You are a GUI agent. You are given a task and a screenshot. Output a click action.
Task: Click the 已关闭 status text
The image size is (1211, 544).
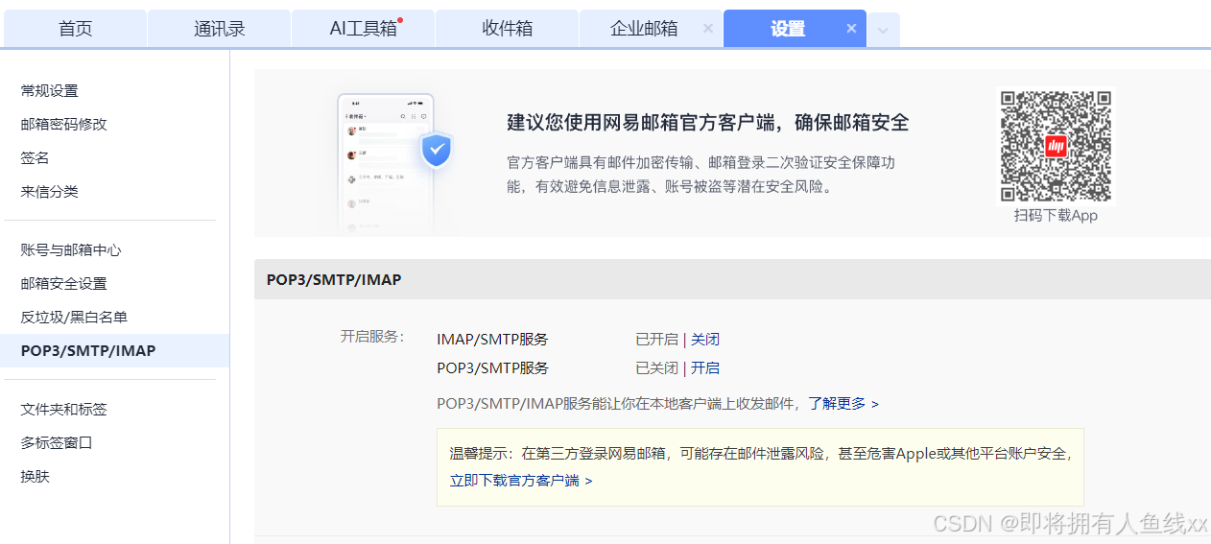656,368
